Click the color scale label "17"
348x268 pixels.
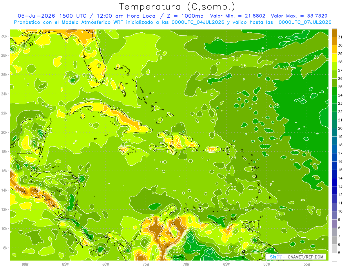(340, 153)
